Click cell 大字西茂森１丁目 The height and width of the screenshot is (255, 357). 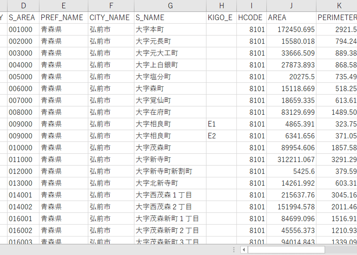pos(170,195)
